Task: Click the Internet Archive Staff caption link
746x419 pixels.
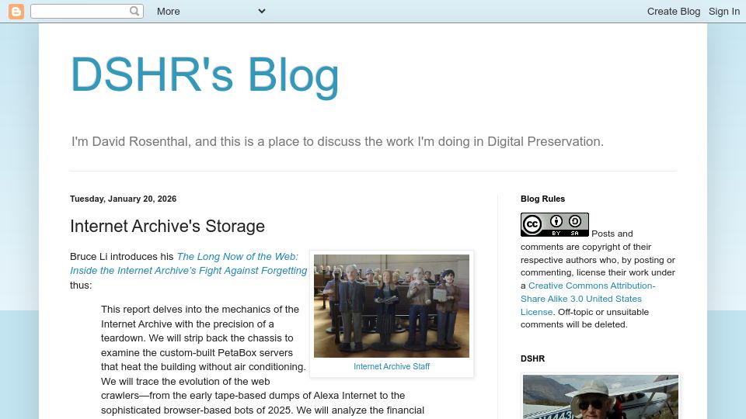Action: coord(392,366)
